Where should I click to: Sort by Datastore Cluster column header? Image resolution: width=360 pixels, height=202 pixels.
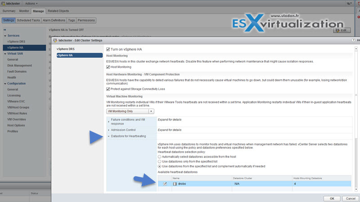[262, 178]
